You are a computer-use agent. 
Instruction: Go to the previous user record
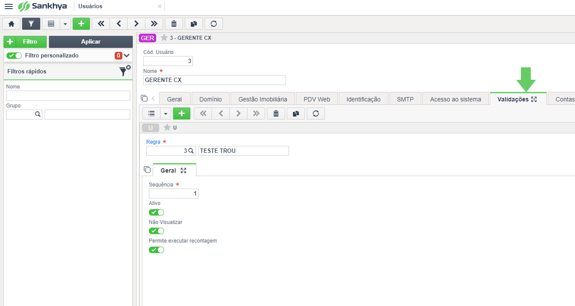click(x=119, y=24)
